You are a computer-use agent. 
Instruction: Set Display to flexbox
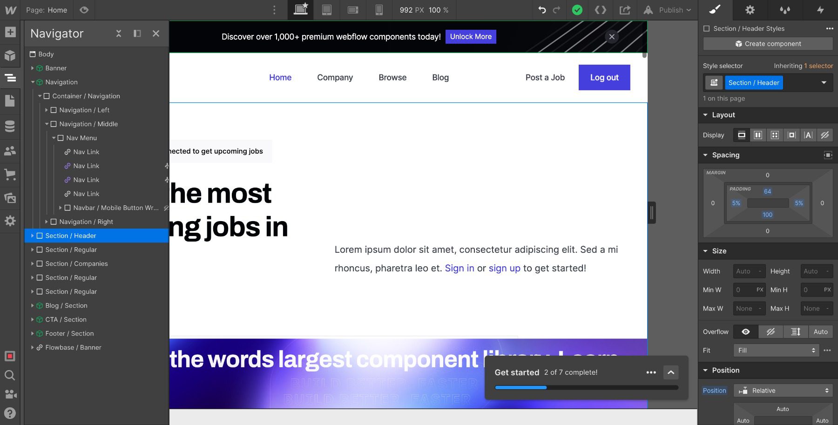pos(758,135)
